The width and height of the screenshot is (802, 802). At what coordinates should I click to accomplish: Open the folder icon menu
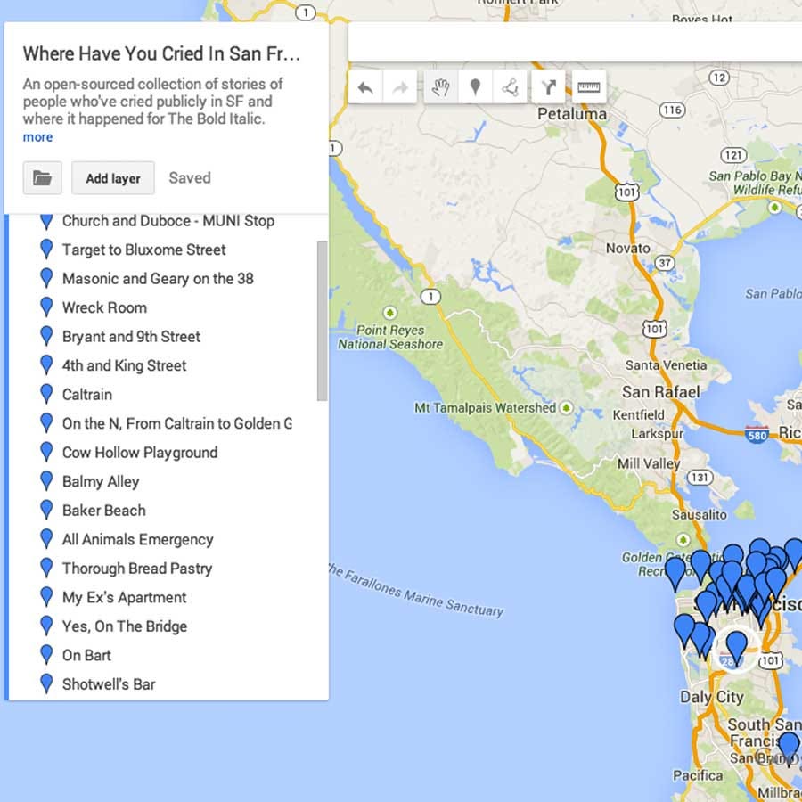42,177
